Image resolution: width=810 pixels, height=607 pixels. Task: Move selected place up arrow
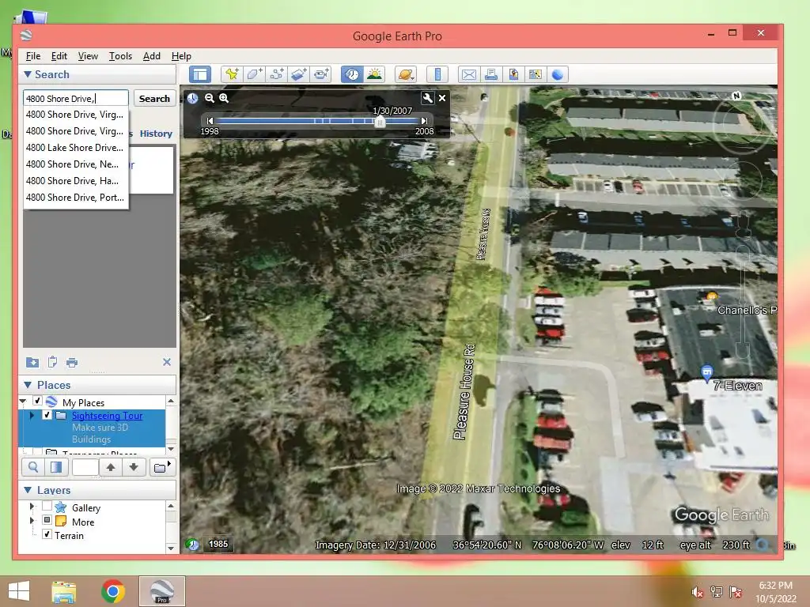click(111, 468)
